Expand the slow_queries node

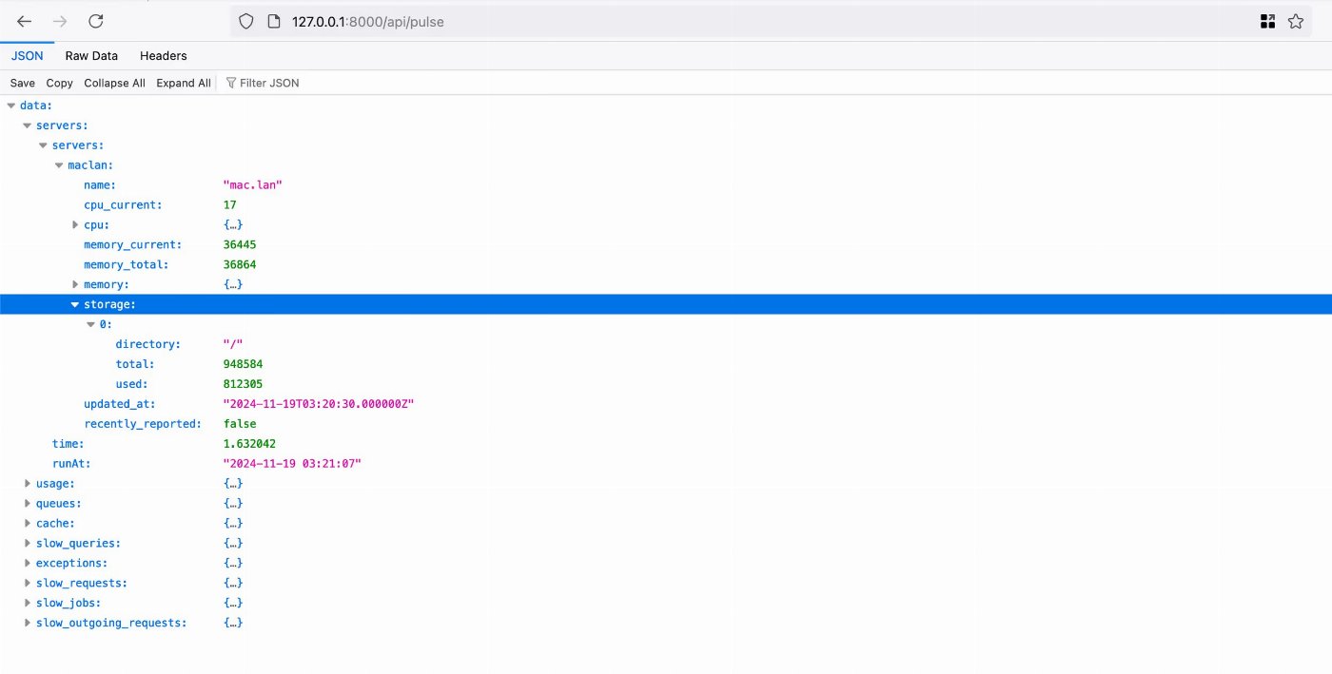click(28, 544)
